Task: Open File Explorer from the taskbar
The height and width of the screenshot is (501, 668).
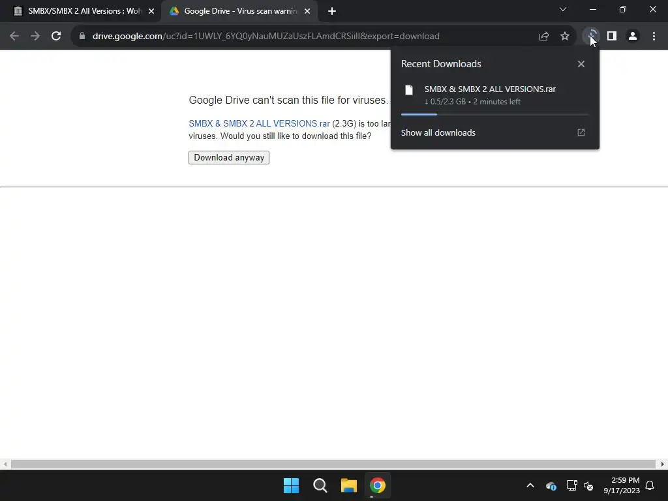Action: click(349, 485)
